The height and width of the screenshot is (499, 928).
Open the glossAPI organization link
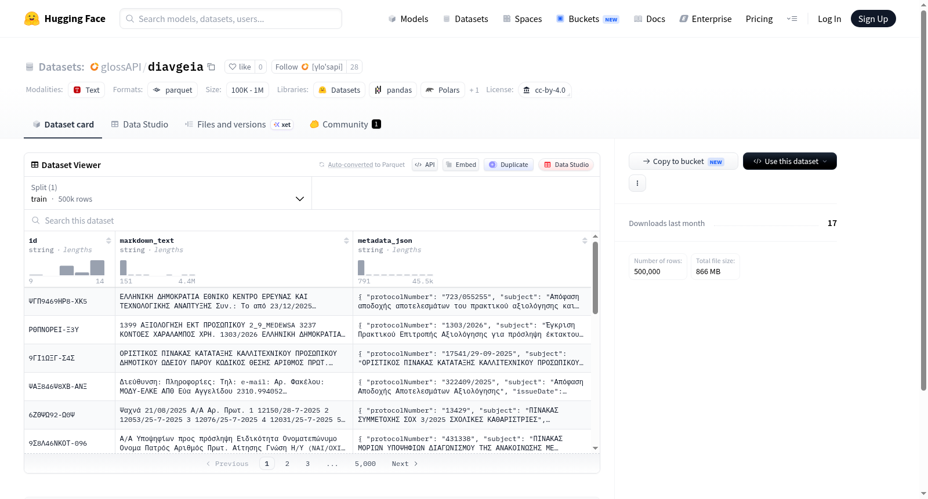point(121,67)
